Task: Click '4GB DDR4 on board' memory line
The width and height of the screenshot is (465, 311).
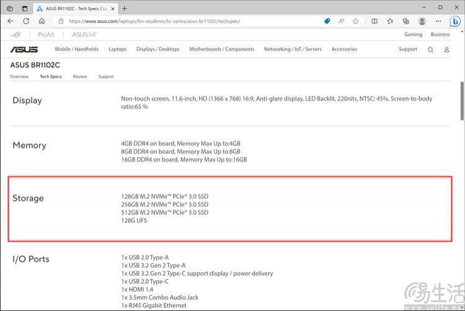Action: point(180,144)
